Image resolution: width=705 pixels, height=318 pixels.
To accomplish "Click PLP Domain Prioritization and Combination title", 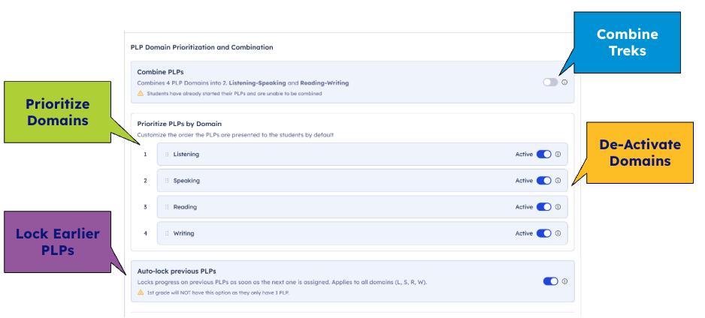I will coord(202,47).
